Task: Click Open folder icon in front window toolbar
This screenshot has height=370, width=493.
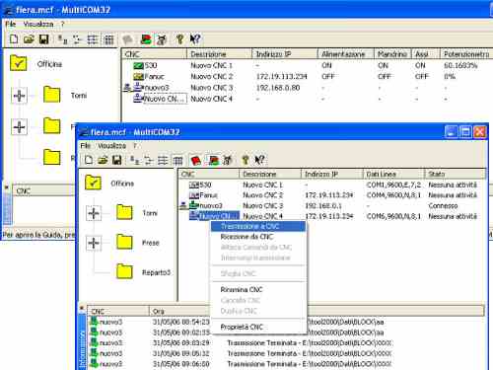Action: tap(103, 160)
